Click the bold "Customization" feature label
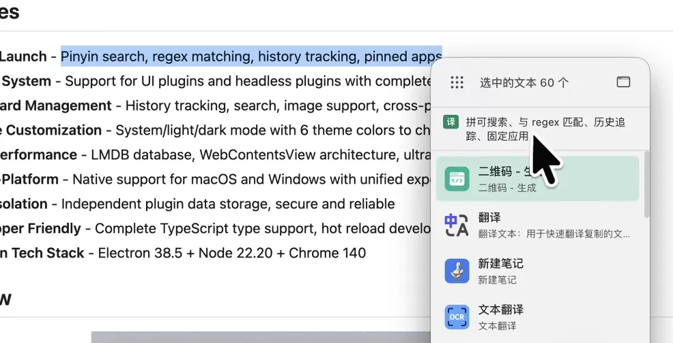Screen dimensions: 673x343 click(54, 130)
